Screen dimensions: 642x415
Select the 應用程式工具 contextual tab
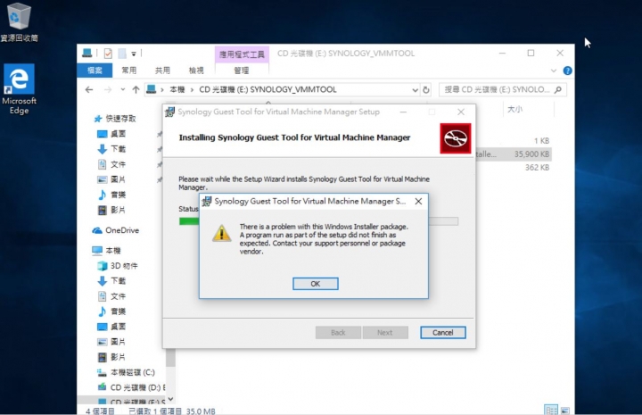click(242, 54)
